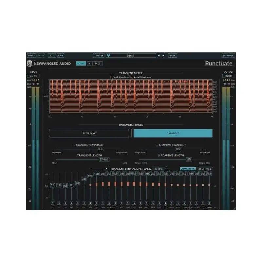262x262 pixels.
Task: Click the Transient Meter waveform display
Action: coord(131,96)
